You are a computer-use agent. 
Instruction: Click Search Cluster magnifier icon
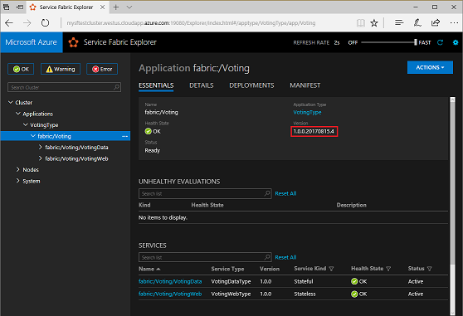pyautogui.click(x=117, y=87)
